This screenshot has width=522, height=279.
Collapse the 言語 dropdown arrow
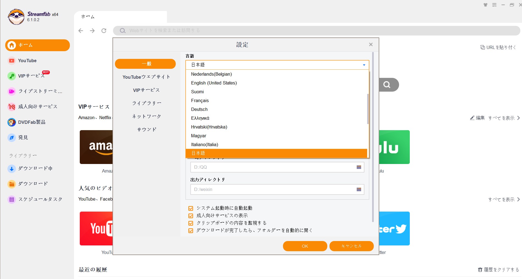(x=364, y=65)
